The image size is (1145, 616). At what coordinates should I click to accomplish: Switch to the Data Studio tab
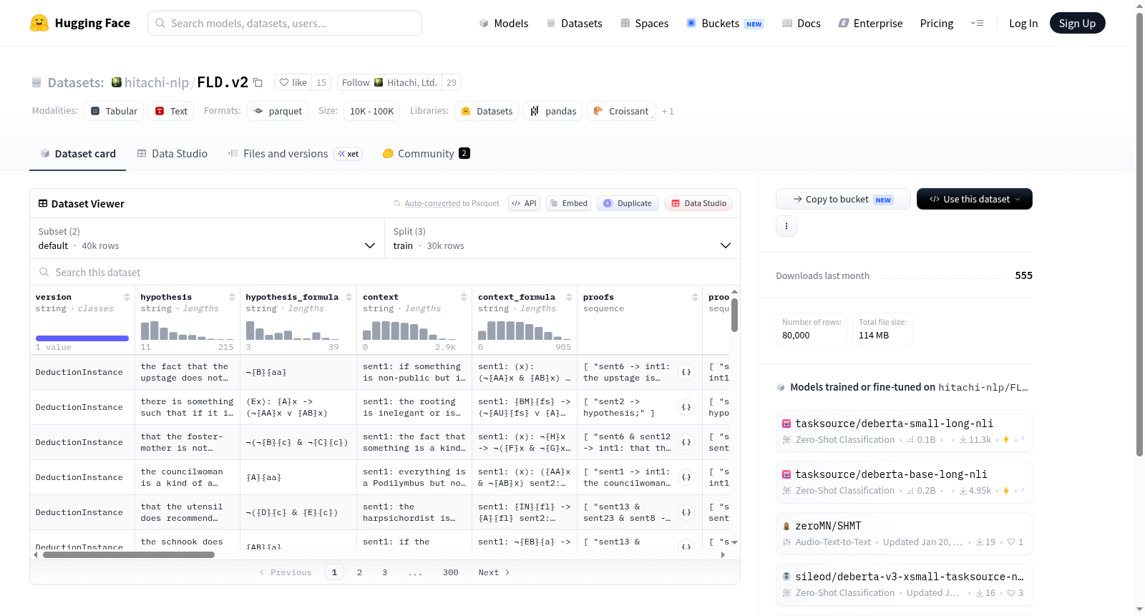tap(172, 153)
